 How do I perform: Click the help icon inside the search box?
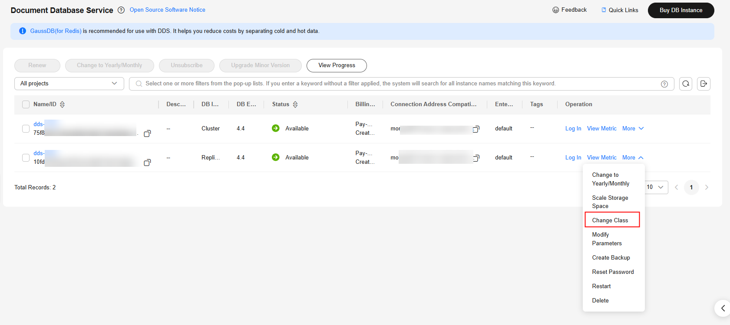pos(664,84)
